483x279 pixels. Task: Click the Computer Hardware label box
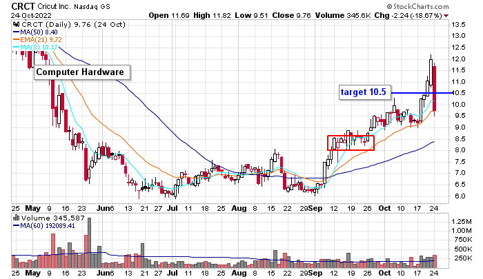[81, 72]
